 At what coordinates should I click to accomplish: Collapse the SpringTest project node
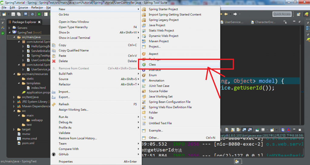click(x=9, y=32)
